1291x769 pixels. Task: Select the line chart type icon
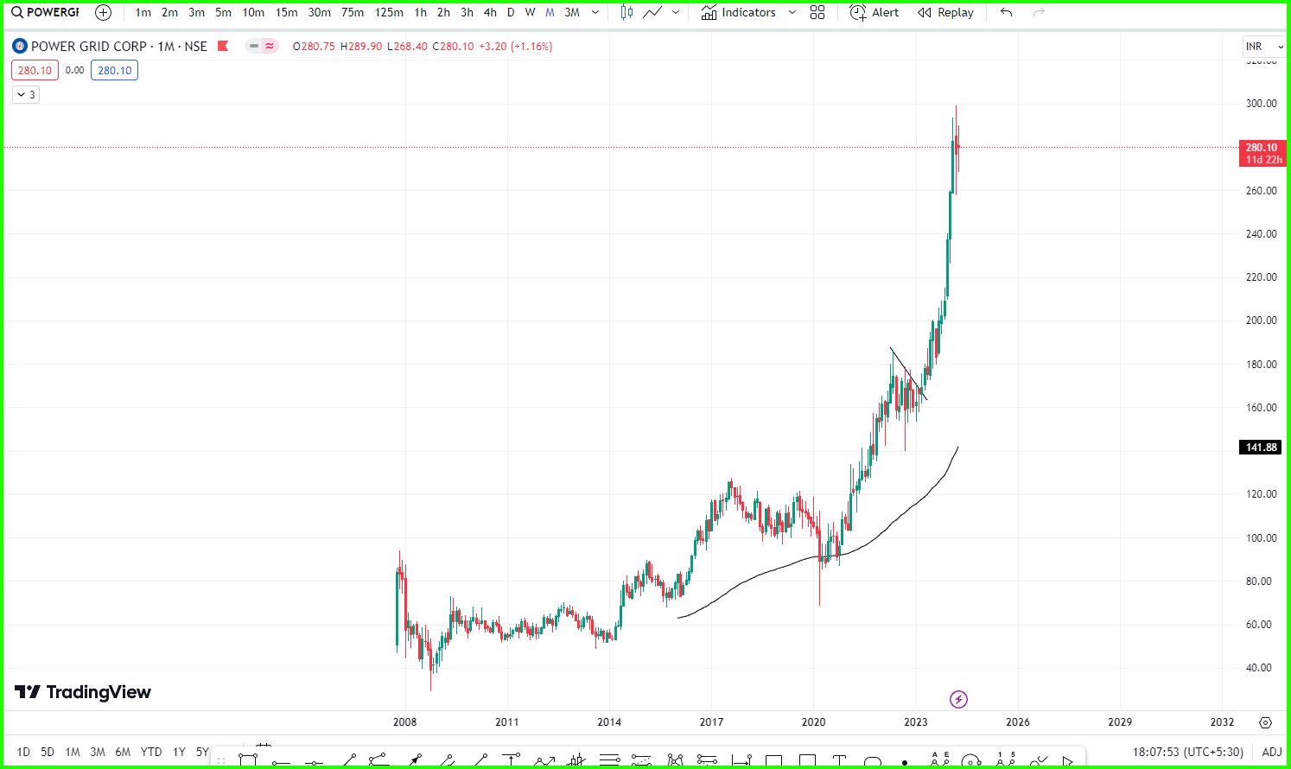[652, 12]
